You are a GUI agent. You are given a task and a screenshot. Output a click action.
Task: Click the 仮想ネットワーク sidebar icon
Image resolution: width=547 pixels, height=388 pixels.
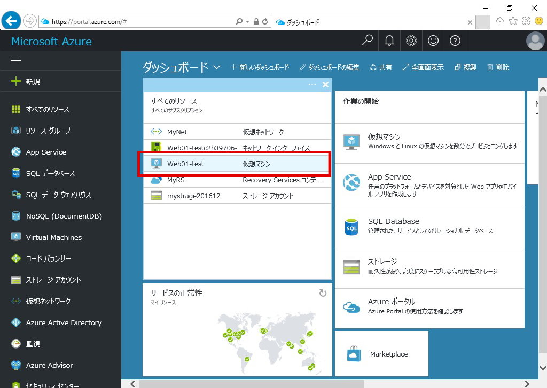pos(16,301)
